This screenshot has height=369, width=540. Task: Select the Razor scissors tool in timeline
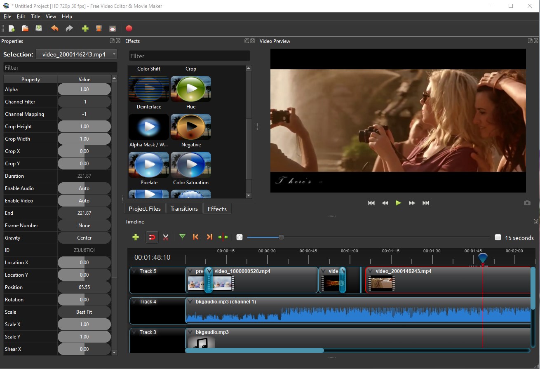166,237
